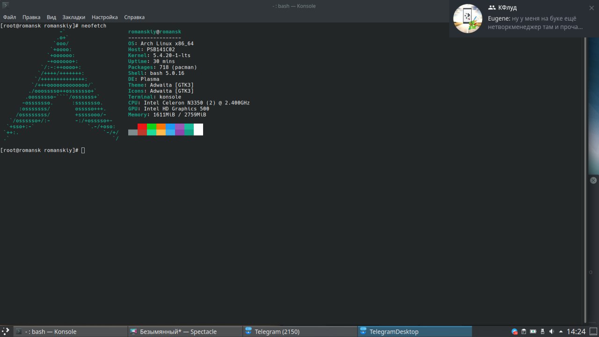Click the Host: PSB141C02 line
Screen dimensions: 599x337
[x=152, y=50]
